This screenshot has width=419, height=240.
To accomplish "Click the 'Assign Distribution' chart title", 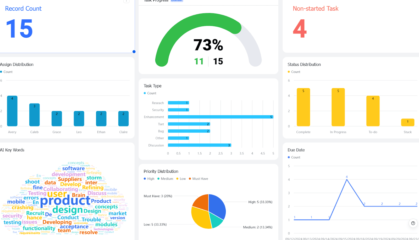I will [x=17, y=64].
